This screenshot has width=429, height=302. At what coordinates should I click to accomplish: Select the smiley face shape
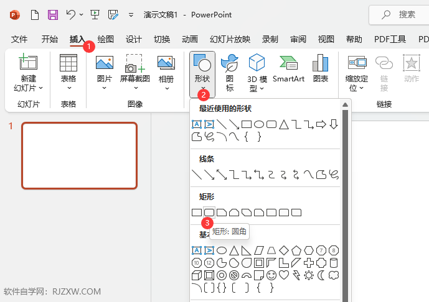pyautogui.click(x=271, y=275)
